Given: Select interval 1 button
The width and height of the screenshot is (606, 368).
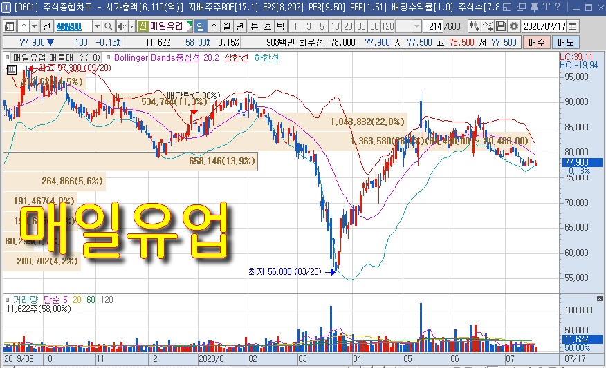Looking at the screenshot, I should (295, 27).
